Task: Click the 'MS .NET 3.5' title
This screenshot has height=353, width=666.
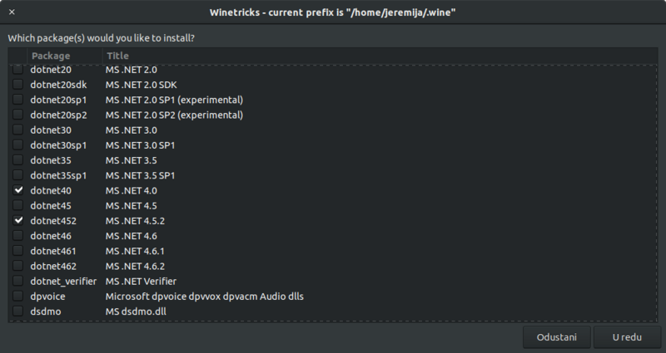Action: (132, 160)
